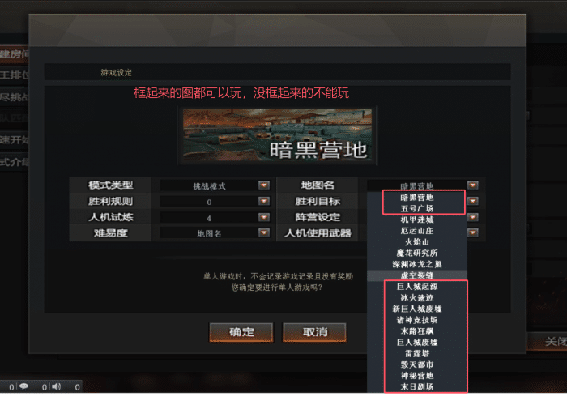This screenshot has width=567, height=405.
Task: Open the 模式类型 dropdown arrow
Action: tap(264, 185)
